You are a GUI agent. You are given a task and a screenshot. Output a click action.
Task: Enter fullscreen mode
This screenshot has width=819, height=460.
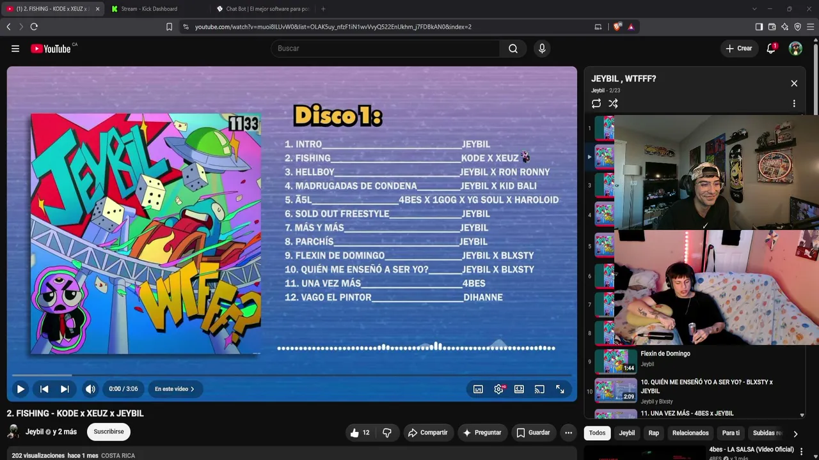coord(560,389)
